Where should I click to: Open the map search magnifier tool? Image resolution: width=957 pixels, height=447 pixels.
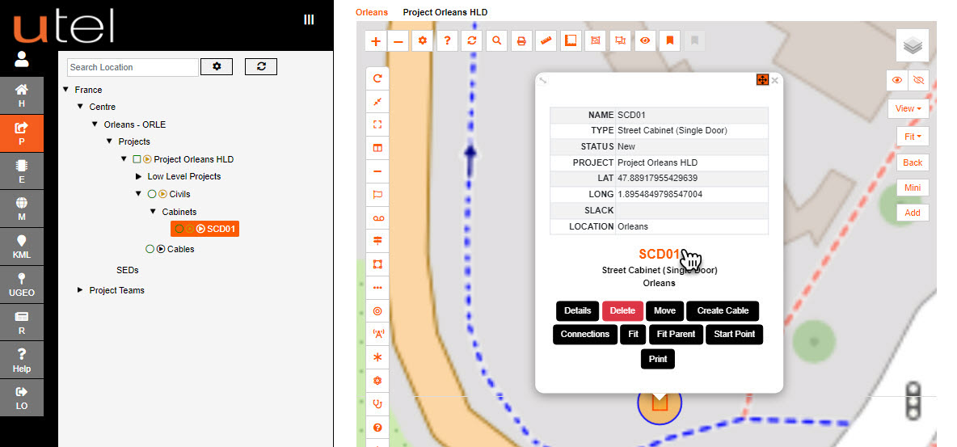click(x=497, y=41)
